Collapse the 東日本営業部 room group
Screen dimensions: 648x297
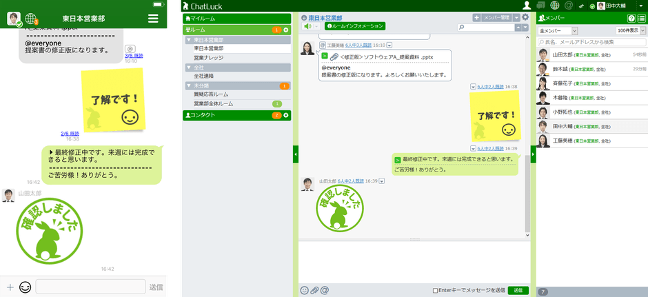point(189,40)
